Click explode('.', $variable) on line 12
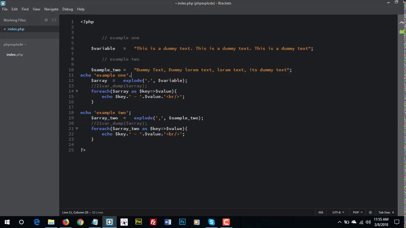Viewport: 406px width, 228px height. click(155, 80)
